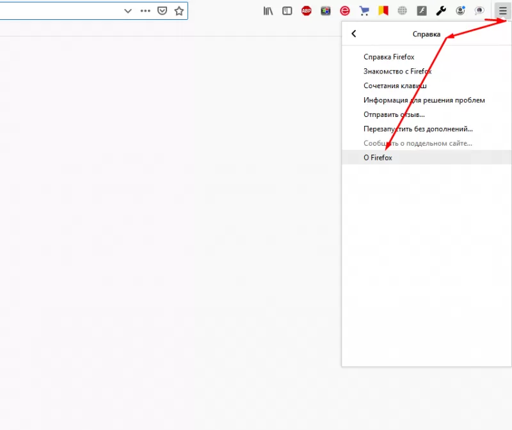Click the red bookmark flag extension icon
512x430 pixels.
pyautogui.click(x=383, y=11)
